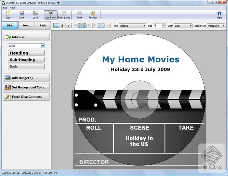Center-align the text horizontally
Image resolution: width=228 pixels, height=176 pixels.
(x=82, y=26)
